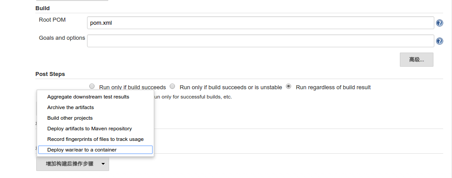Choose Deploy war/ear to a container

pyautogui.click(x=82, y=150)
